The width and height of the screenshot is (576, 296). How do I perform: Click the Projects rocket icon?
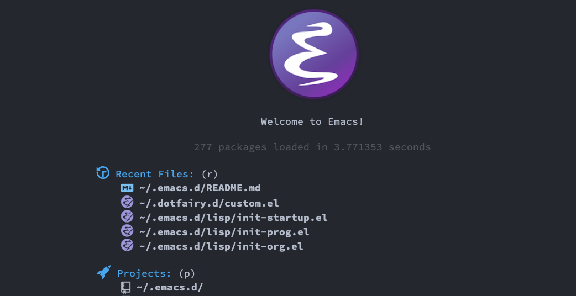point(104,272)
